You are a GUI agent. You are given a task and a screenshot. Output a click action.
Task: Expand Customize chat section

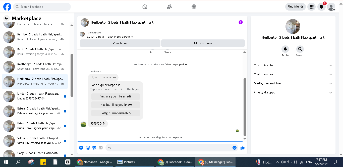coord(293,65)
